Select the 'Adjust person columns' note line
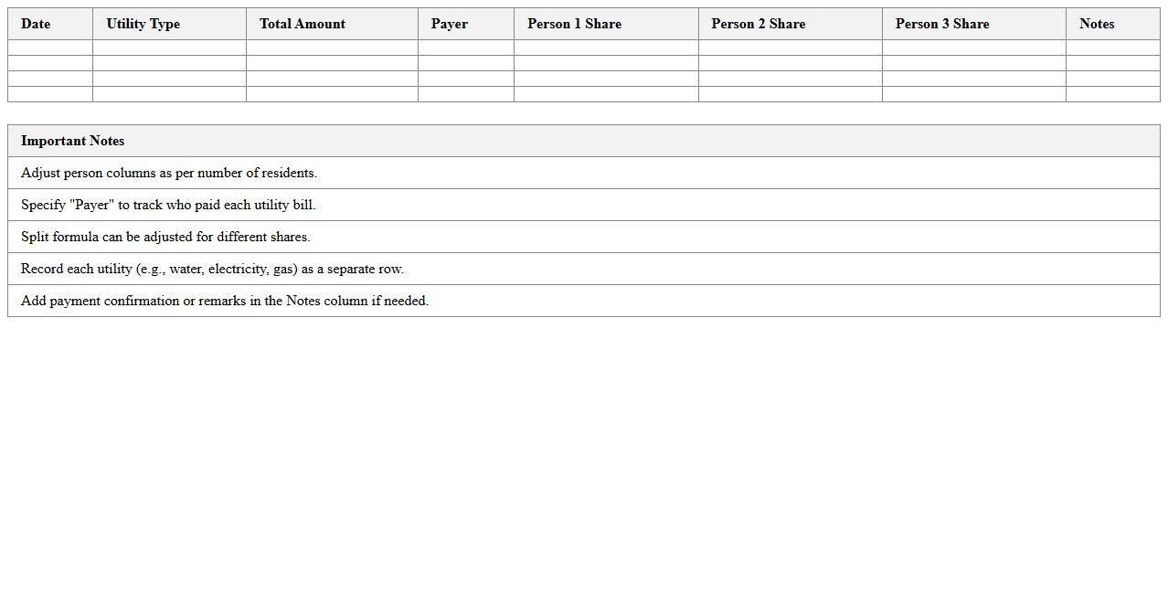 (x=169, y=173)
